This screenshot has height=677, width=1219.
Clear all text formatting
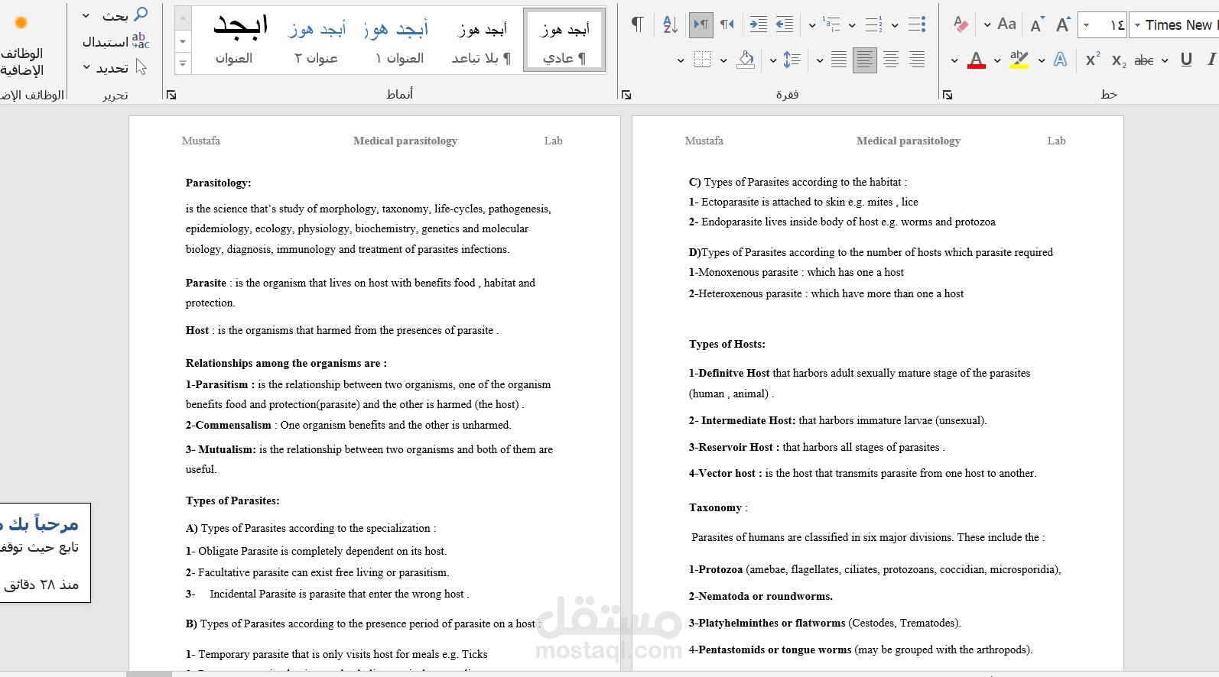pos(961,24)
